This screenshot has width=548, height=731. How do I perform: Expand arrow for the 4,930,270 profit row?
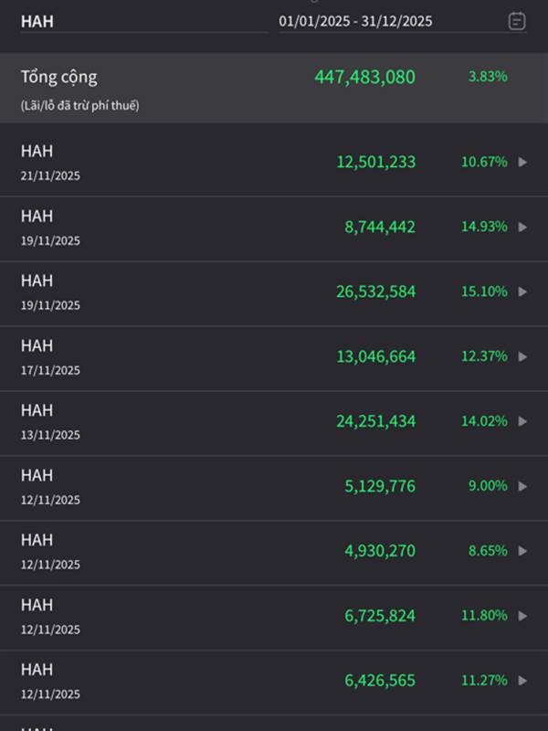(522, 551)
